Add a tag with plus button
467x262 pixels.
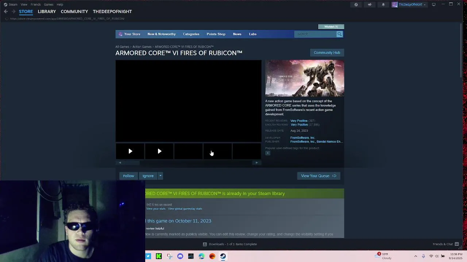pyautogui.click(x=267, y=153)
